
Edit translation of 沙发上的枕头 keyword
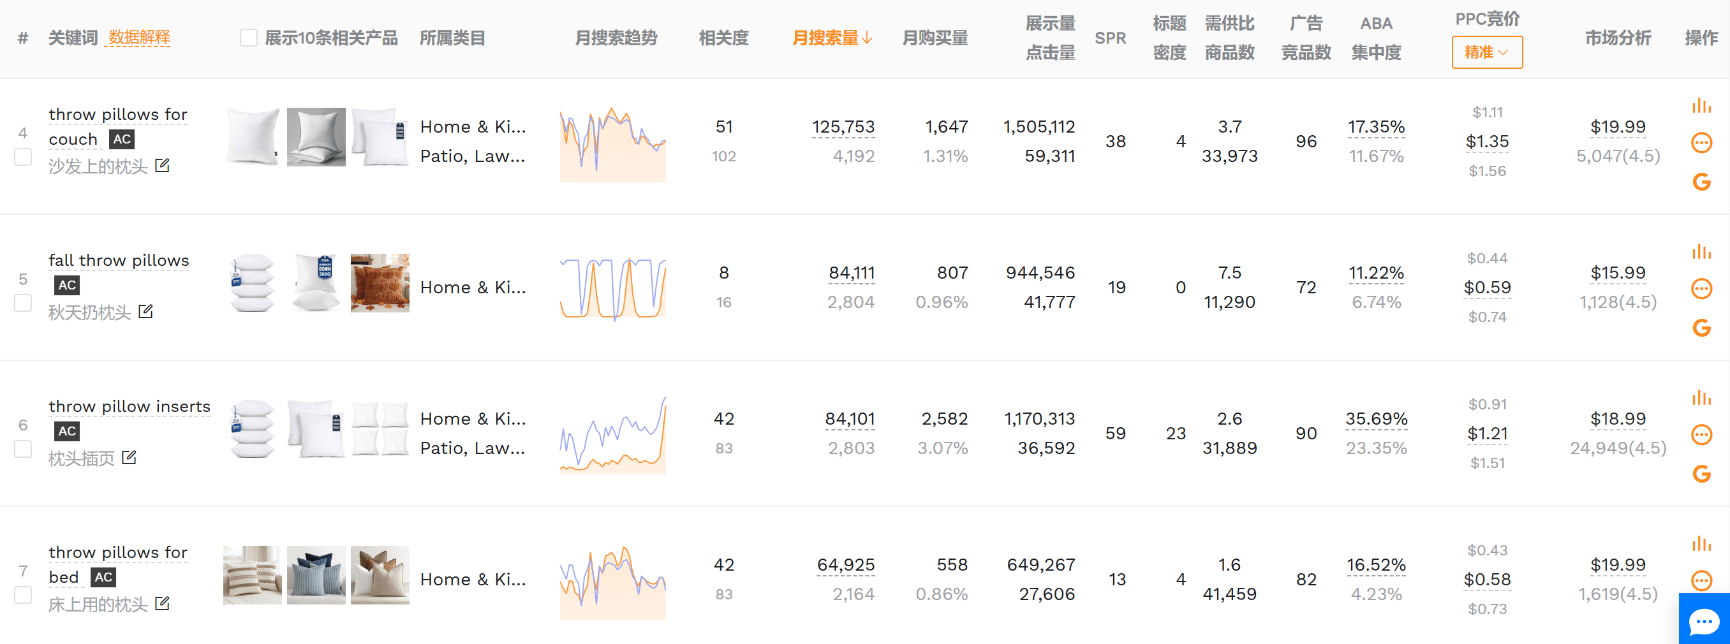163,165
